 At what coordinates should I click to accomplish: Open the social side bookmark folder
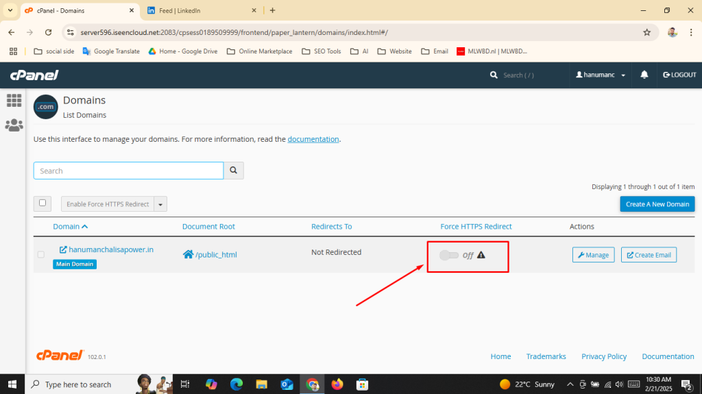coord(54,51)
